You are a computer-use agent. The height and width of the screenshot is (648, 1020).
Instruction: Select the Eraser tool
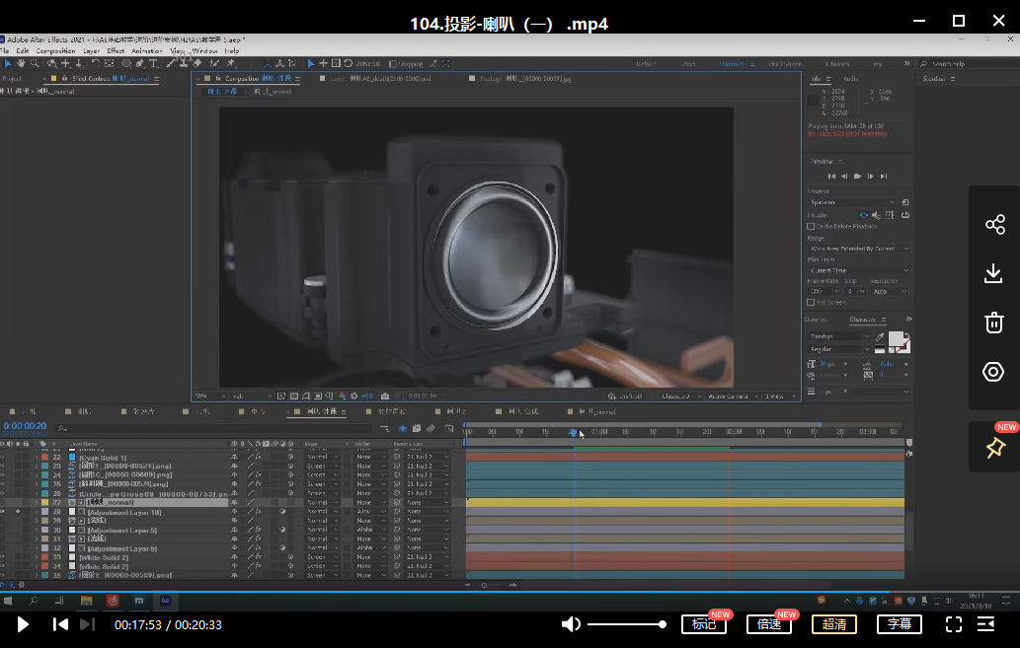pos(197,64)
